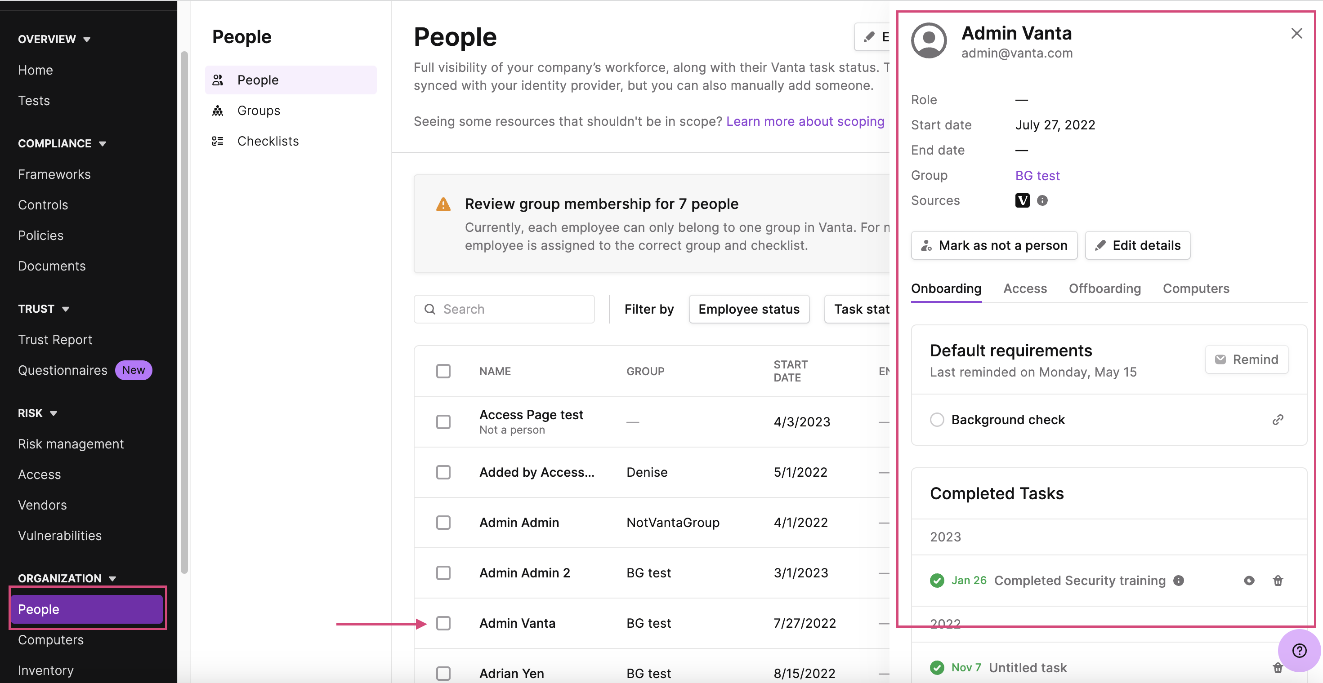Toggle the Background check radio circle
Viewport: 1323px width, 683px height.
[937, 420]
